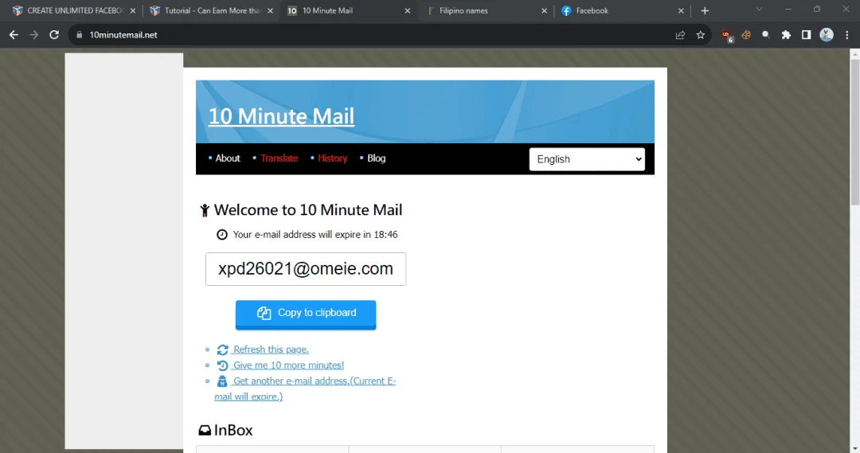Click the magnifier extension icon
The image size is (860, 453).
coord(766,34)
